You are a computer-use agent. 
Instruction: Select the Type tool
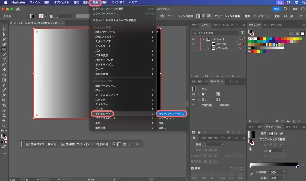point(4,60)
